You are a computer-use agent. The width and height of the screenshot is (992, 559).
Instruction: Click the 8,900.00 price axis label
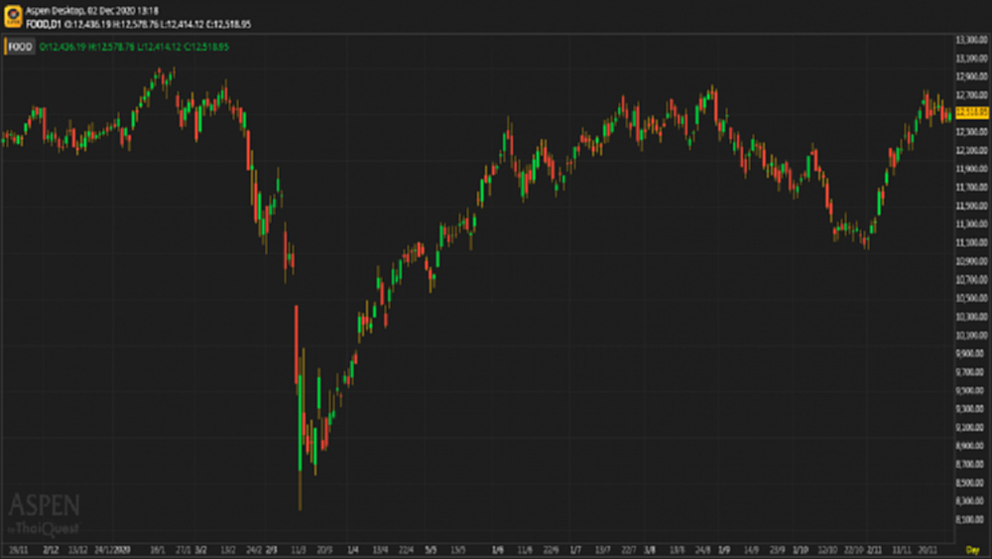pos(972,446)
